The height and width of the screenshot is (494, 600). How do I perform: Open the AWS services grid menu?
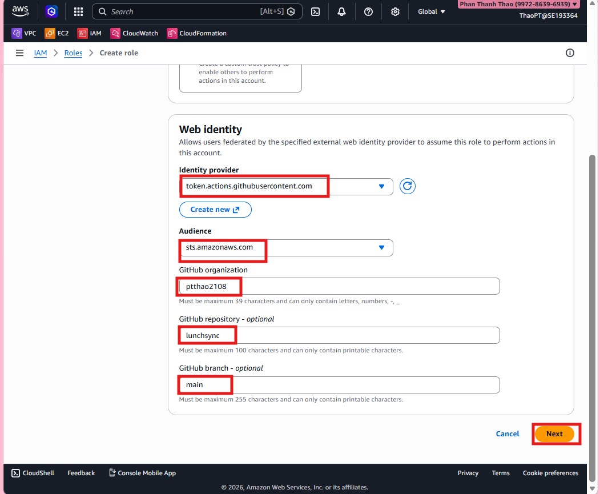[x=78, y=11]
